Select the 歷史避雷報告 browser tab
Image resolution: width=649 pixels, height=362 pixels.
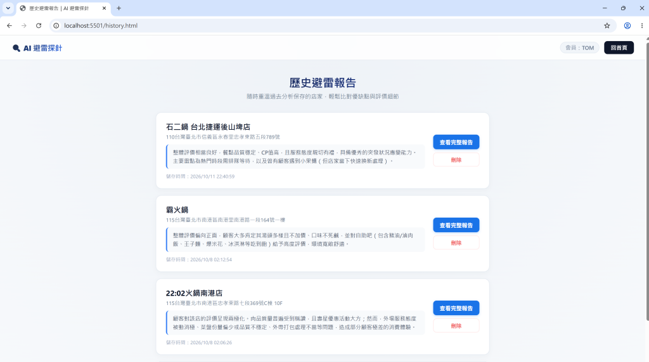click(x=63, y=8)
